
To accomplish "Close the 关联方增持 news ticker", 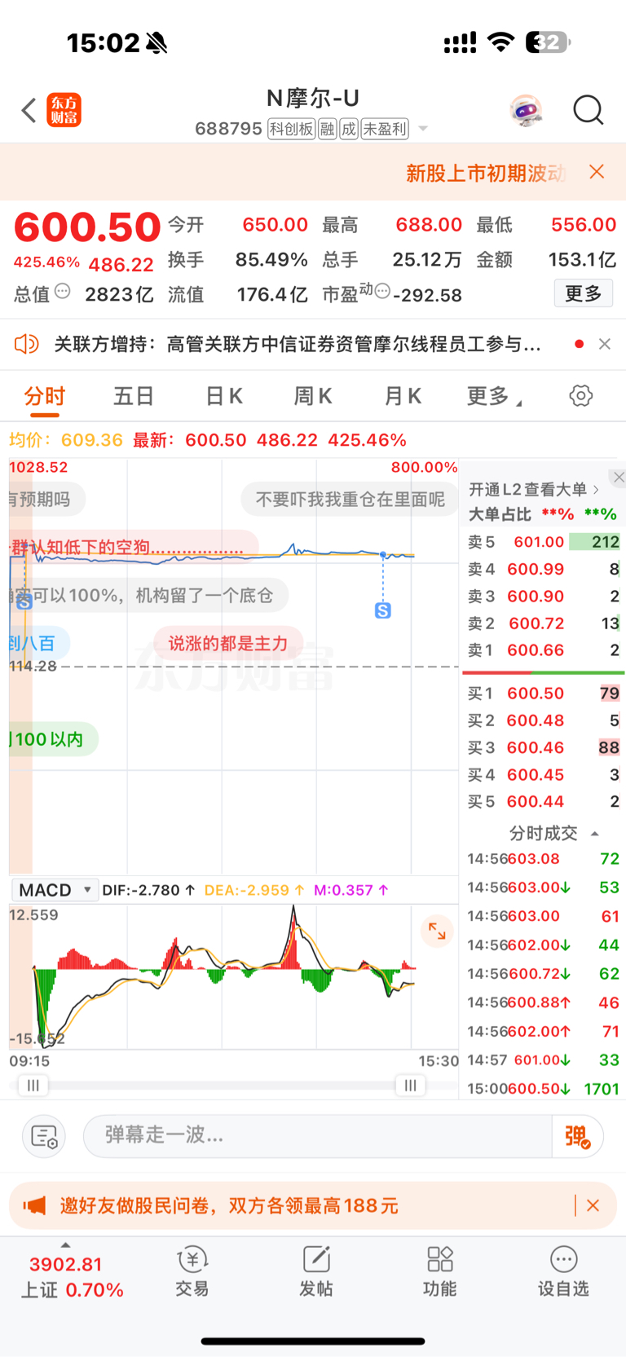I will tap(604, 344).
